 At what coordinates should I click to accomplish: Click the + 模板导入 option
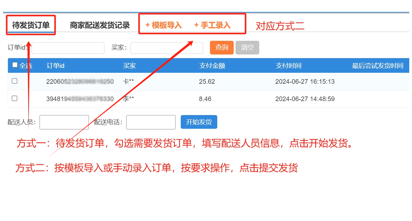point(163,25)
